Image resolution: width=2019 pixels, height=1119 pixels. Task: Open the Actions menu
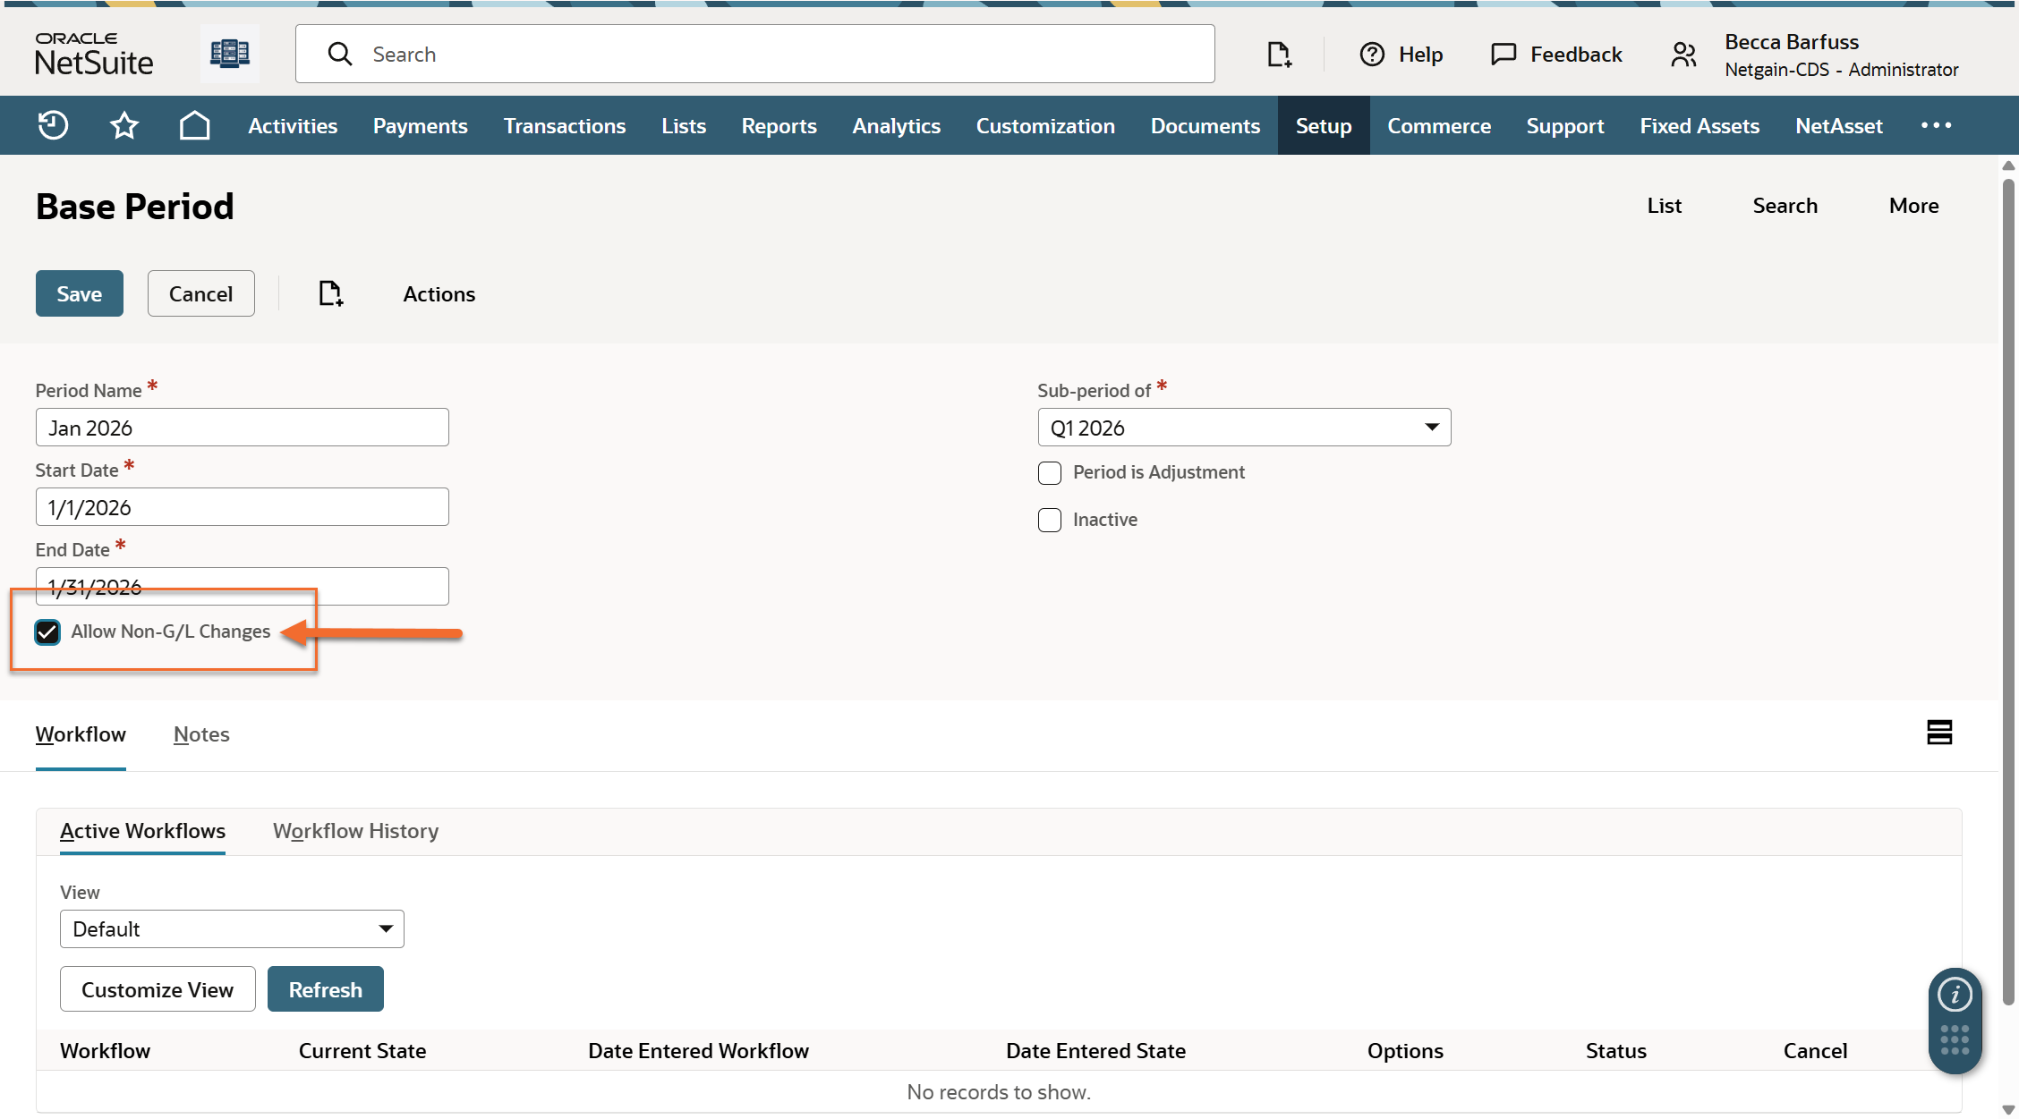click(439, 294)
